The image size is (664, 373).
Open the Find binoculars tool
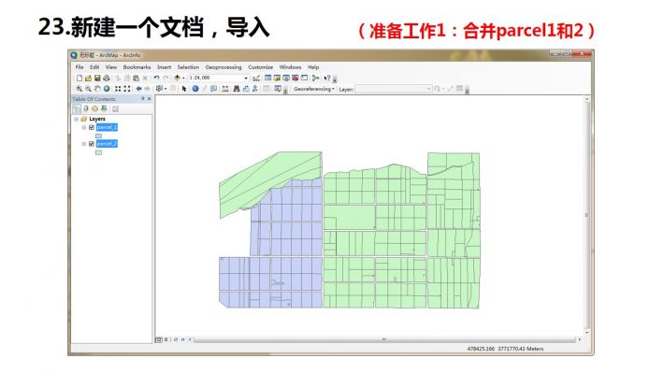click(x=237, y=89)
